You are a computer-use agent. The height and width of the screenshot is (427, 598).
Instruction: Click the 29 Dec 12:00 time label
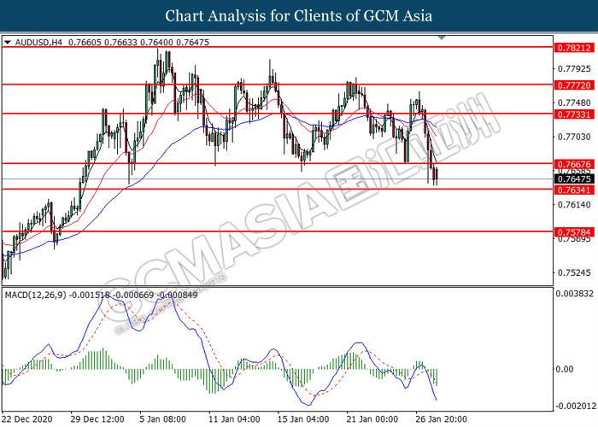(97, 419)
